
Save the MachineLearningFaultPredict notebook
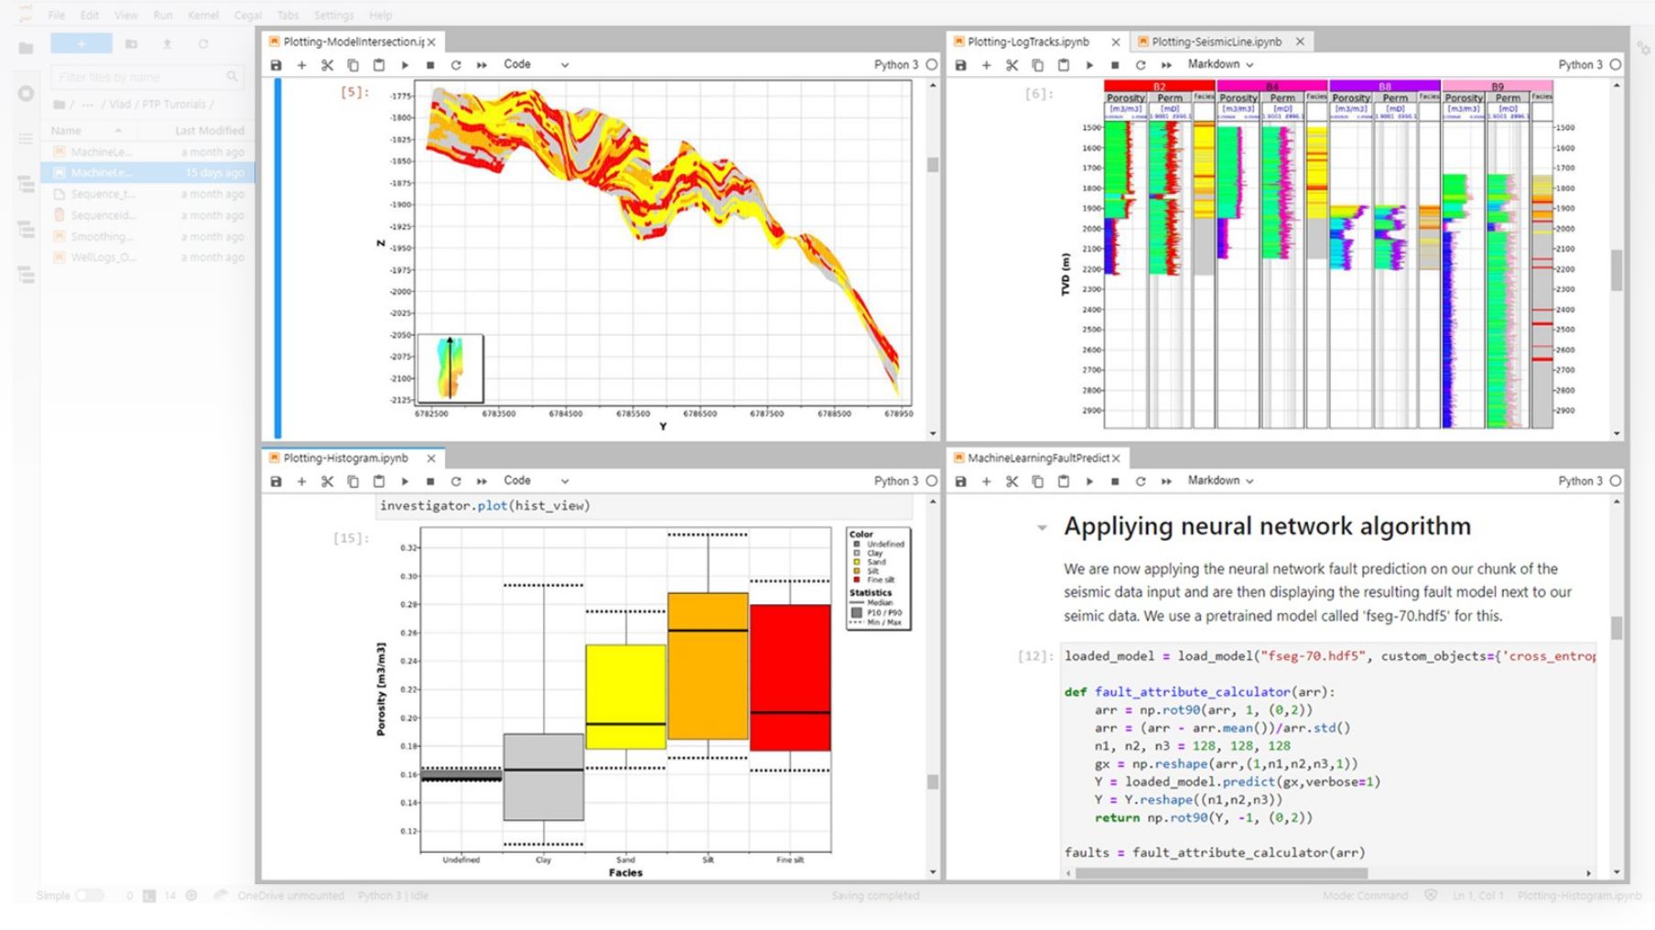point(960,481)
